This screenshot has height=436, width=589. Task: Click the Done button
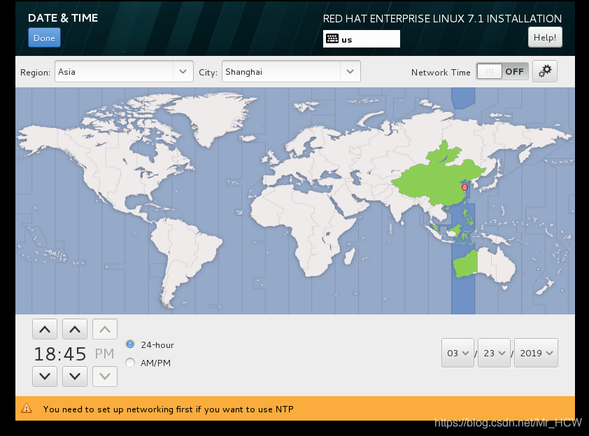(x=44, y=38)
